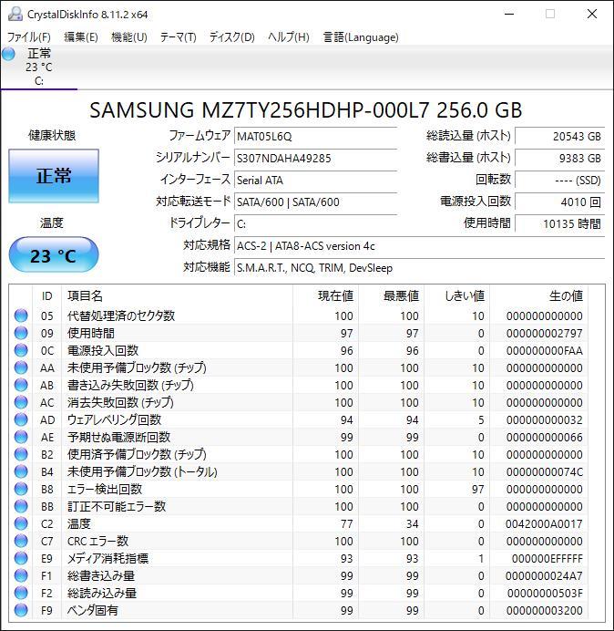Open the 機能(U) menu
Image resolution: width=614 pixels, height=631 pixels.
pyautogui.click(x=129, y=37)
